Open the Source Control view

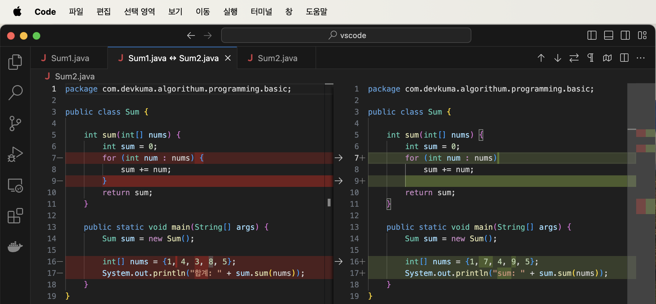pyautogui.click(x=15, y=123)
